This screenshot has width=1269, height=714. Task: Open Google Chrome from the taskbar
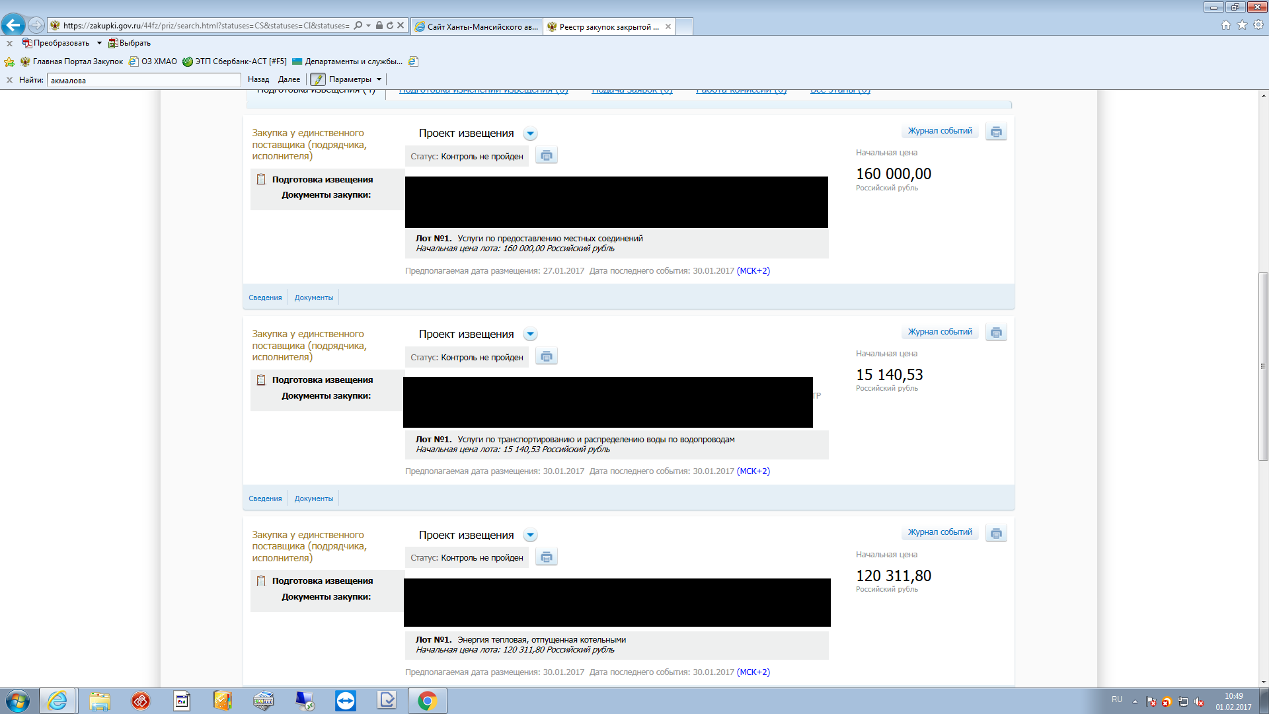pos(427,701)
